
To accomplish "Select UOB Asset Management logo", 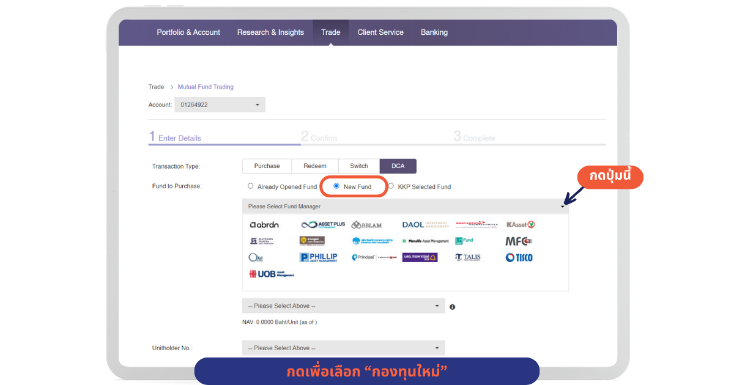I will click(x=272, y=274).
